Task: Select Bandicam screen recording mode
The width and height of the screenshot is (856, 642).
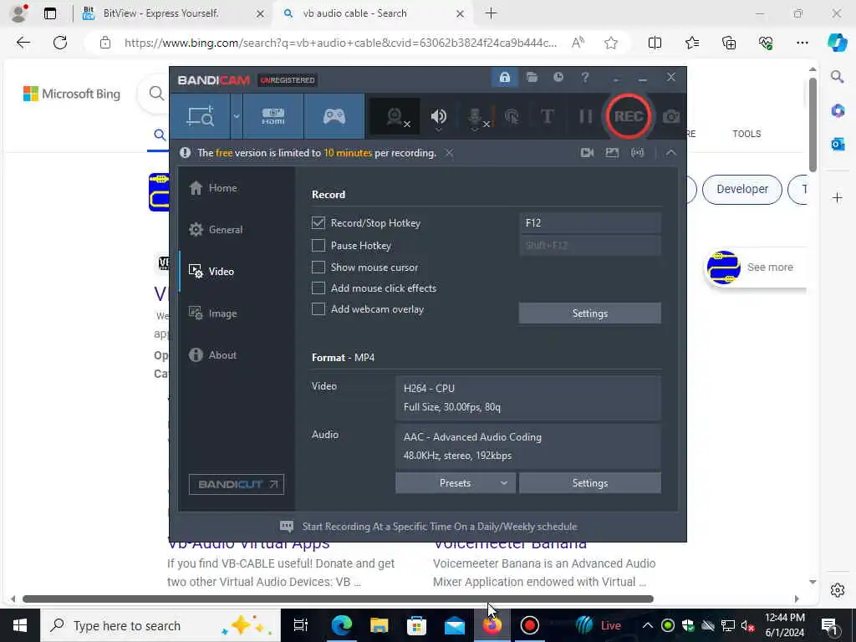Action: [201, 115]
